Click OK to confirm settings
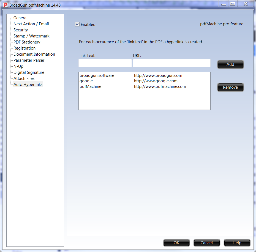 pyautogui.click(x=176, y=243)
